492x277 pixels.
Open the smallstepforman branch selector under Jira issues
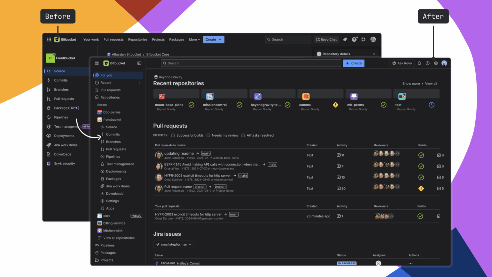[x=173, y=244]
